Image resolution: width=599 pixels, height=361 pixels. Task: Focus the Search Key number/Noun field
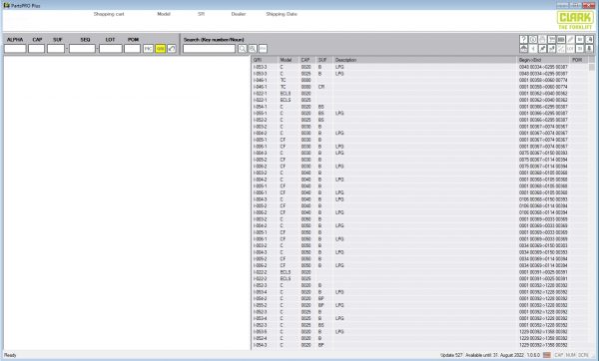tap(209, 49)
